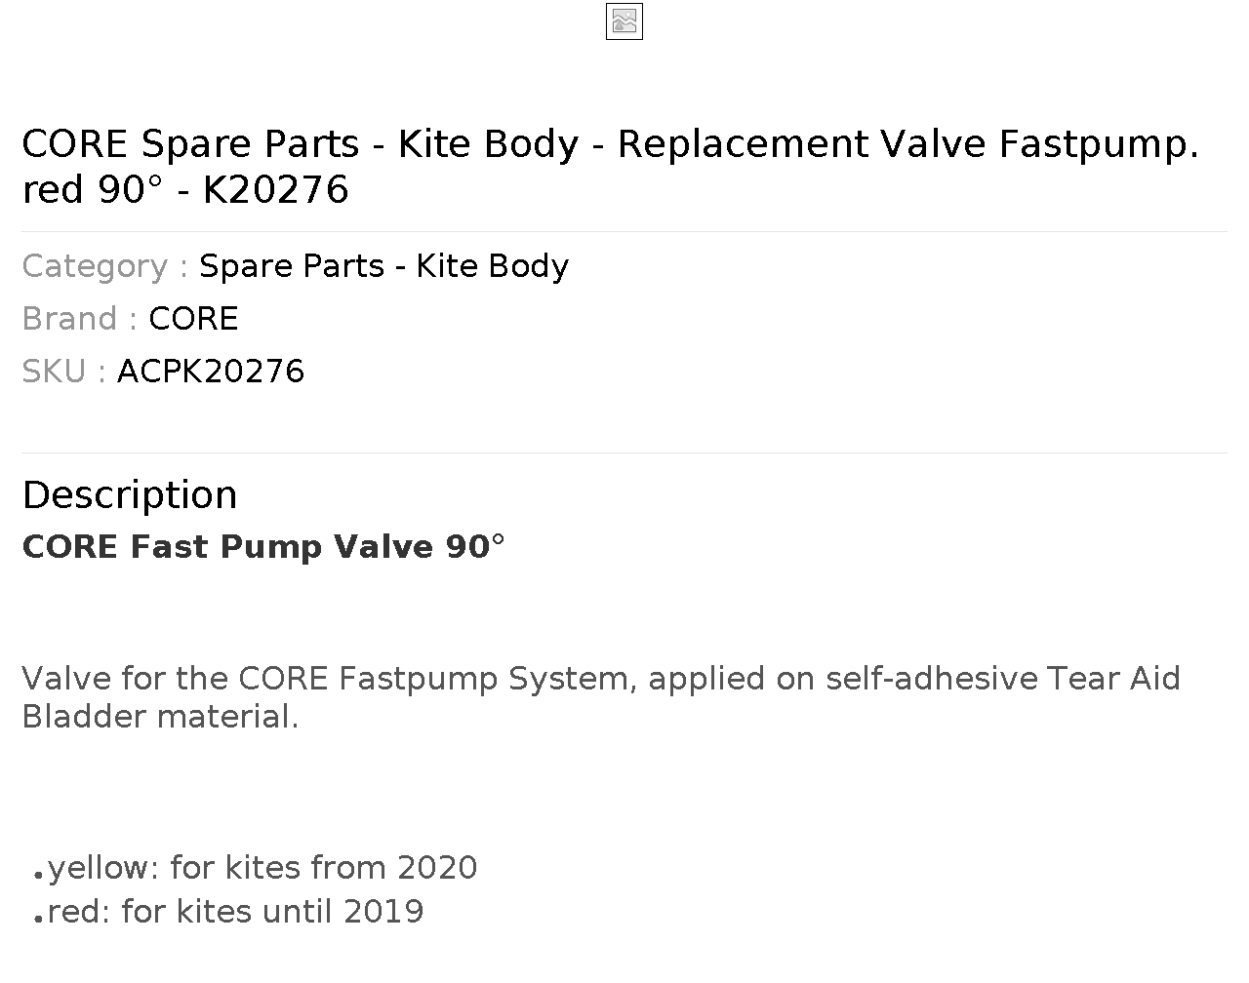Click the K20276 code in the title

point(276,190)
